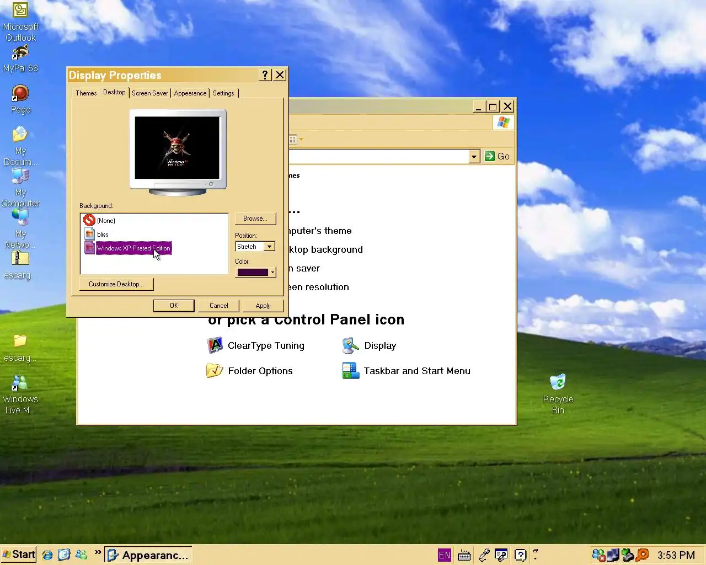The height and width of the screenshot is (565, 706).
Task: Launch Internet Explorer from Quick Launch
Action: click(x=47, y=555)
